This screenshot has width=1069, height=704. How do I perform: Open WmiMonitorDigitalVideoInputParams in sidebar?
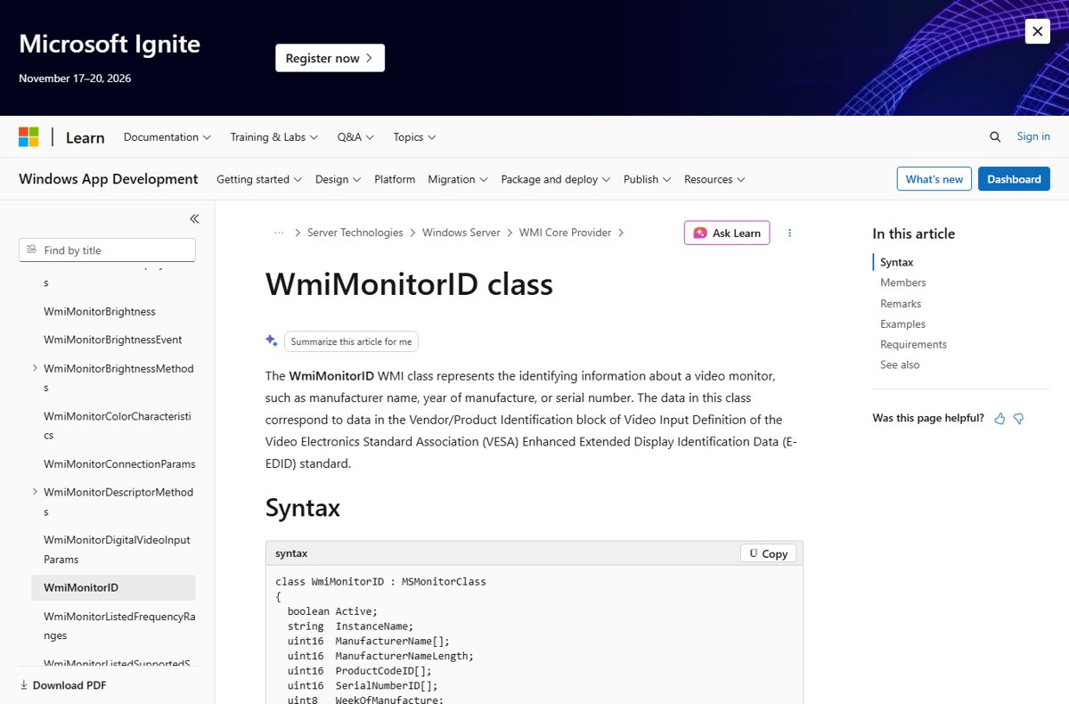117,550
